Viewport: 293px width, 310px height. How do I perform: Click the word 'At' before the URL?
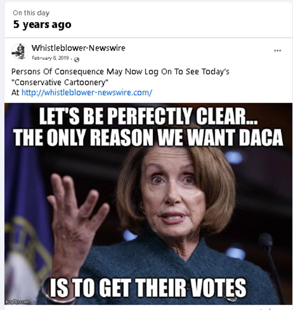(15, 93)
